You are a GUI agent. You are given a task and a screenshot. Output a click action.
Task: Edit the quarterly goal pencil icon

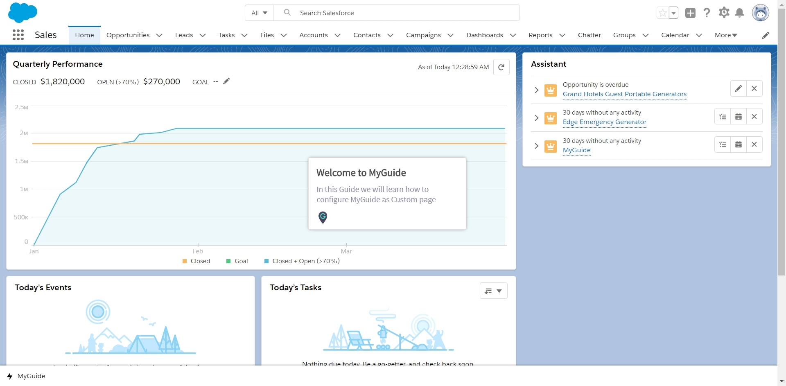226,81
